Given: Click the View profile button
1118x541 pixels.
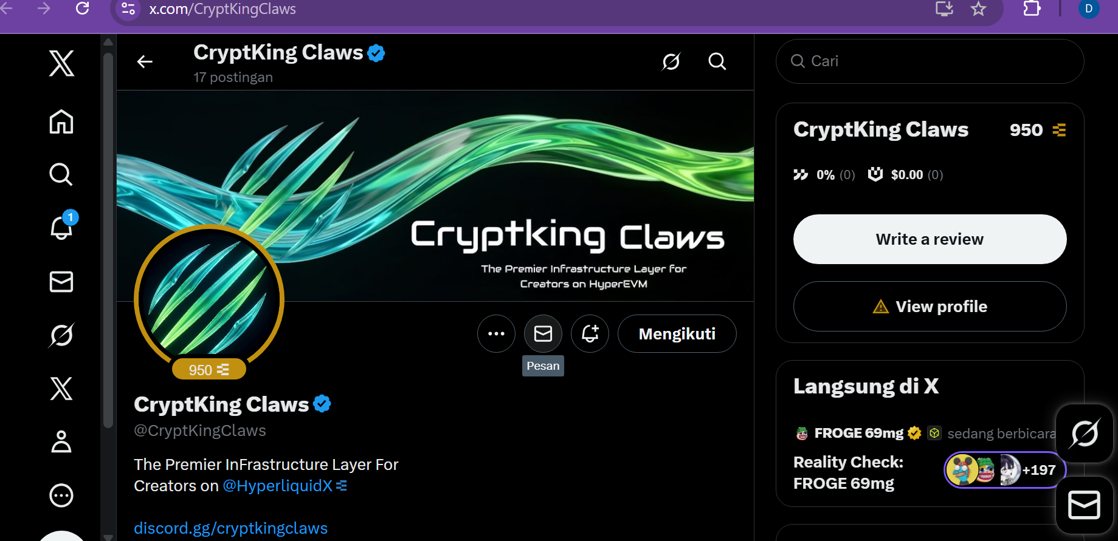Looking at the screenshot, I should pyautogui.click(x=930, y=307).
